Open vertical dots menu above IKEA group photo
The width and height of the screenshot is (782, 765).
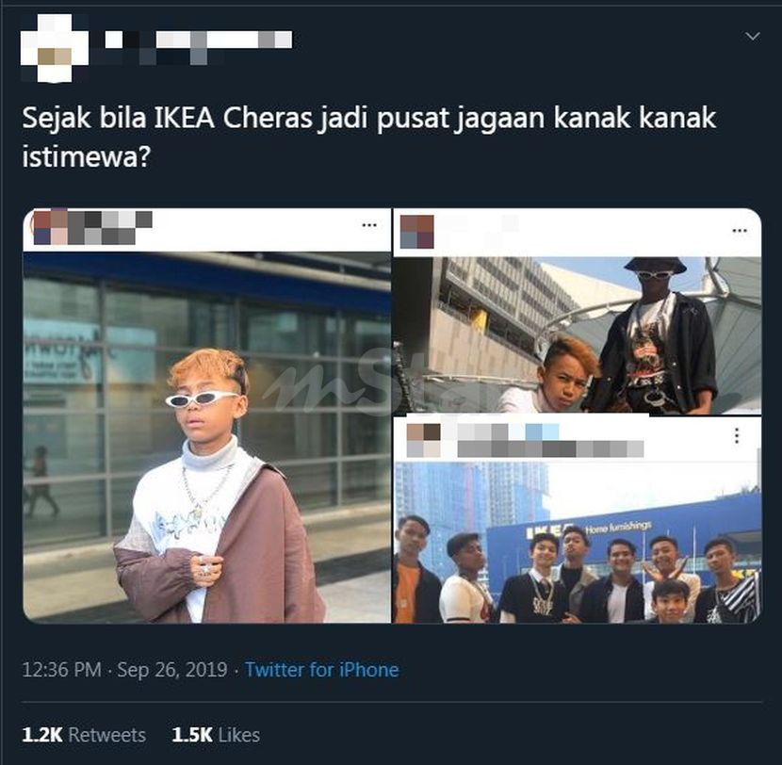pos(737,436)
